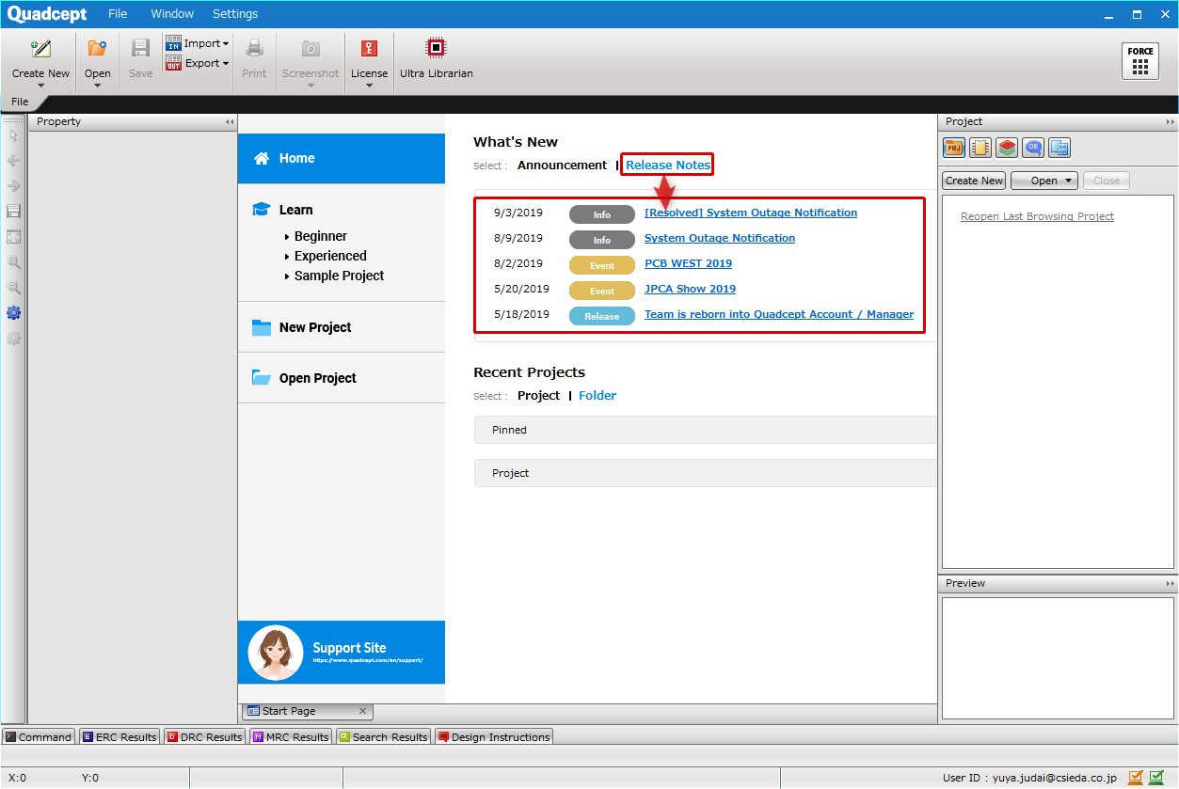Open the ERC Results tab
The height and width of the screenshot is (789, 1179).
click(x=119, y=737)
